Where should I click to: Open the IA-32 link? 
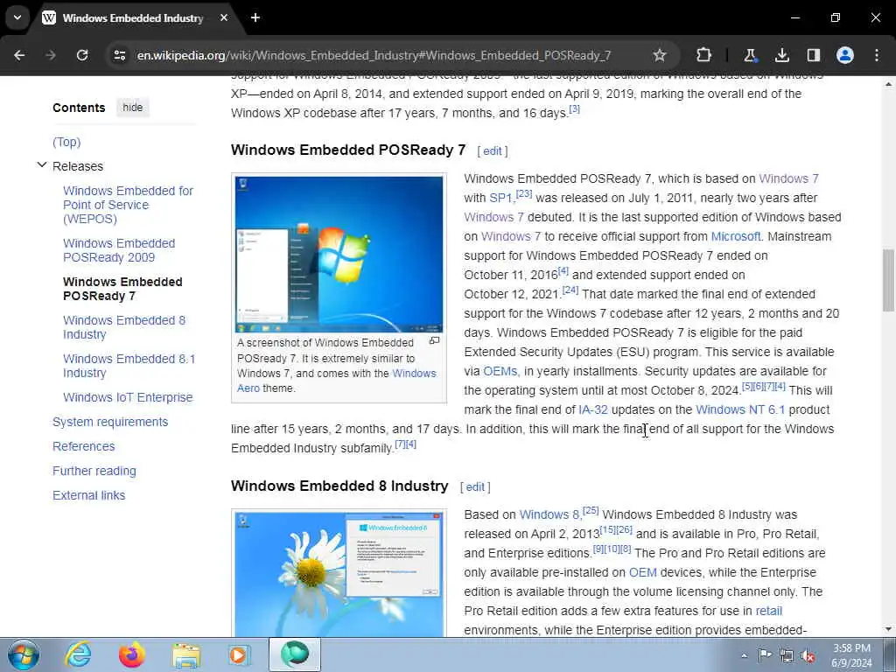[x=593, y=409]
